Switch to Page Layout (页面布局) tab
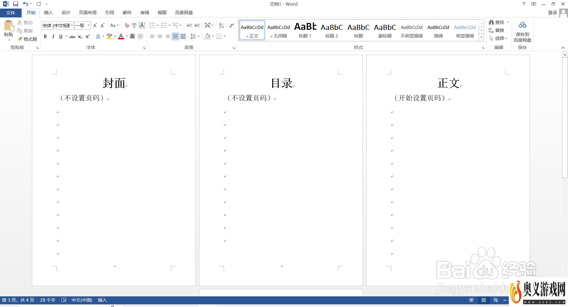This screenshot has height=307, width=568. pos(88,13)
